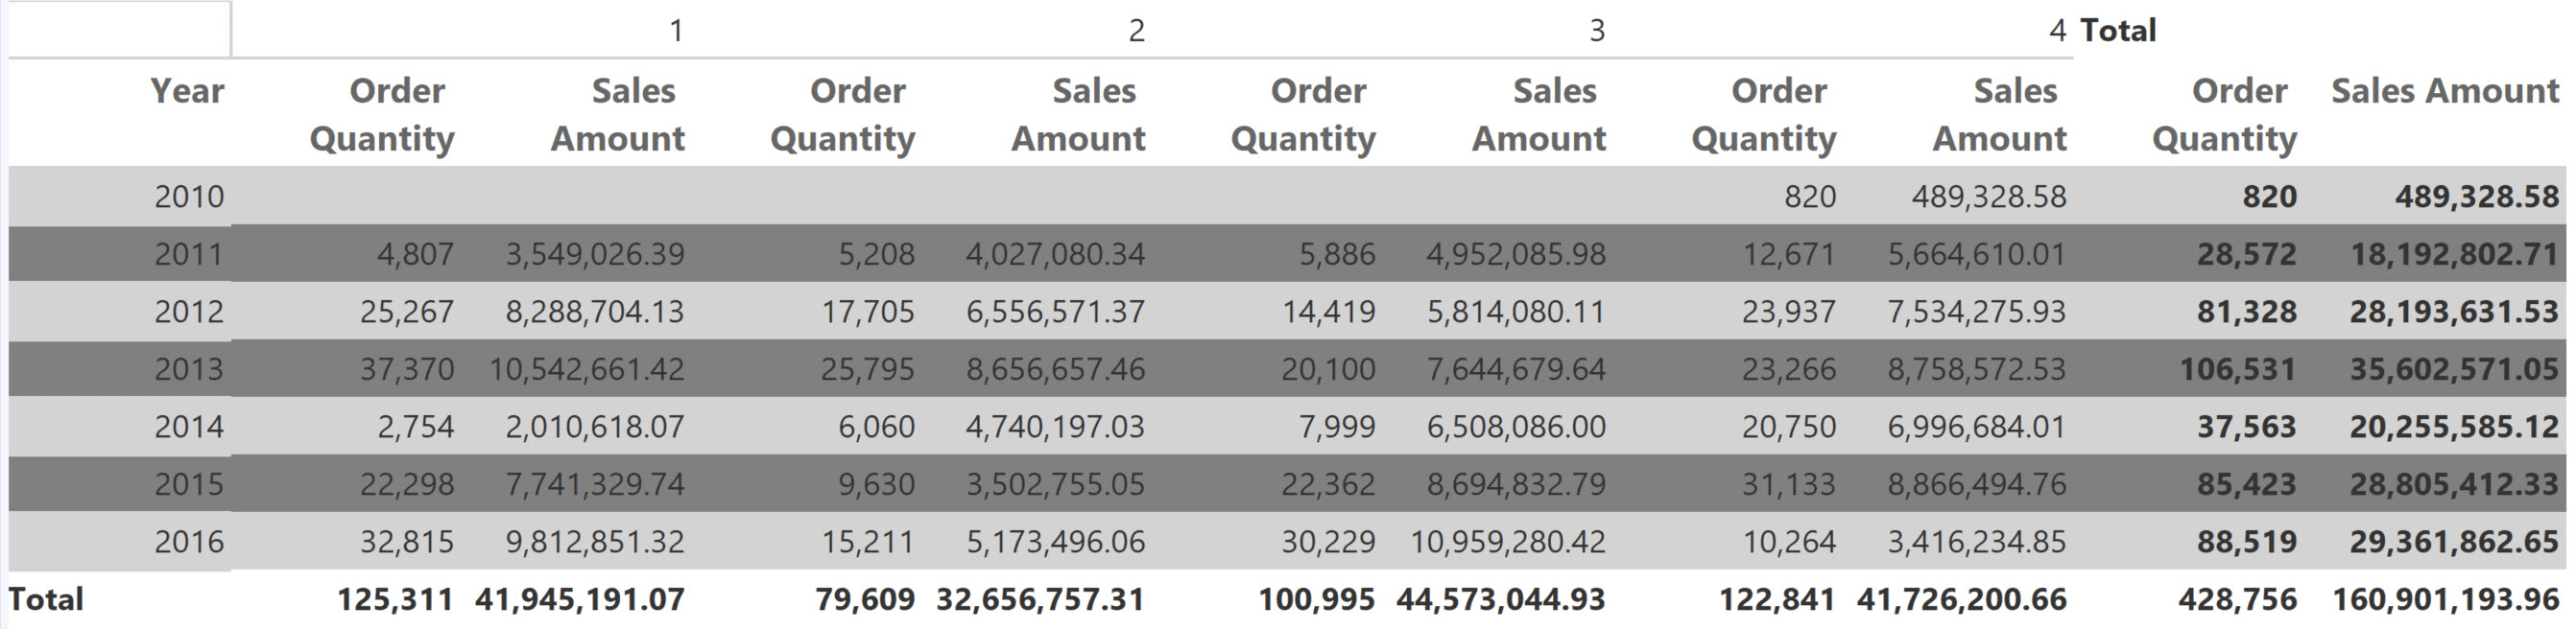The image size is (2576, 629).
Task: Select the quarter 4 total 122,841 cell
Action: [x=1776, y=599]
